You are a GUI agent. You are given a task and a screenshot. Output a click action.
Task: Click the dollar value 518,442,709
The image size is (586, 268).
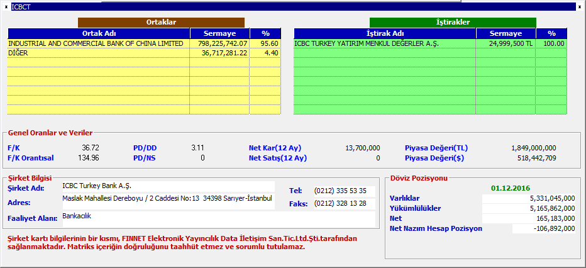click(x=537, y=158)
